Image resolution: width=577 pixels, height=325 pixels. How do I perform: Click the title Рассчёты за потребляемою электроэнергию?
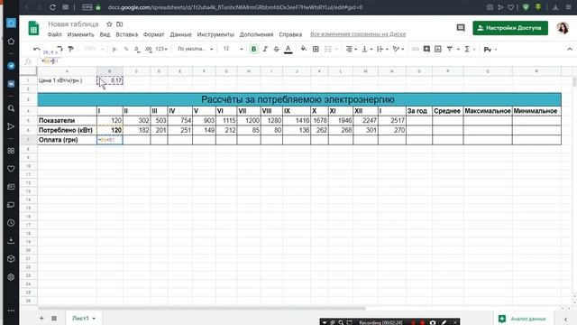point(298,99)
